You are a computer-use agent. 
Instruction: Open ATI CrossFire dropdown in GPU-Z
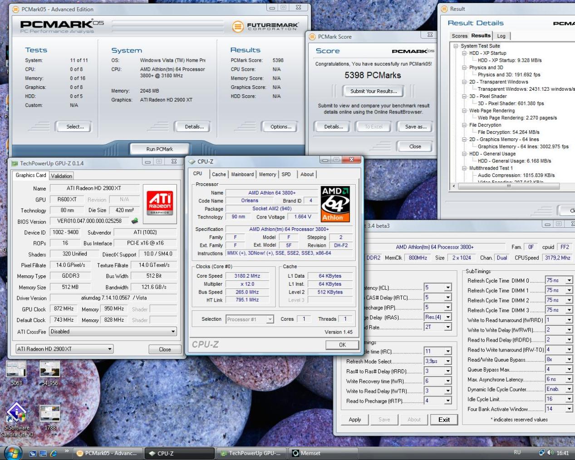pyautogui.click(x=173, y=332)
